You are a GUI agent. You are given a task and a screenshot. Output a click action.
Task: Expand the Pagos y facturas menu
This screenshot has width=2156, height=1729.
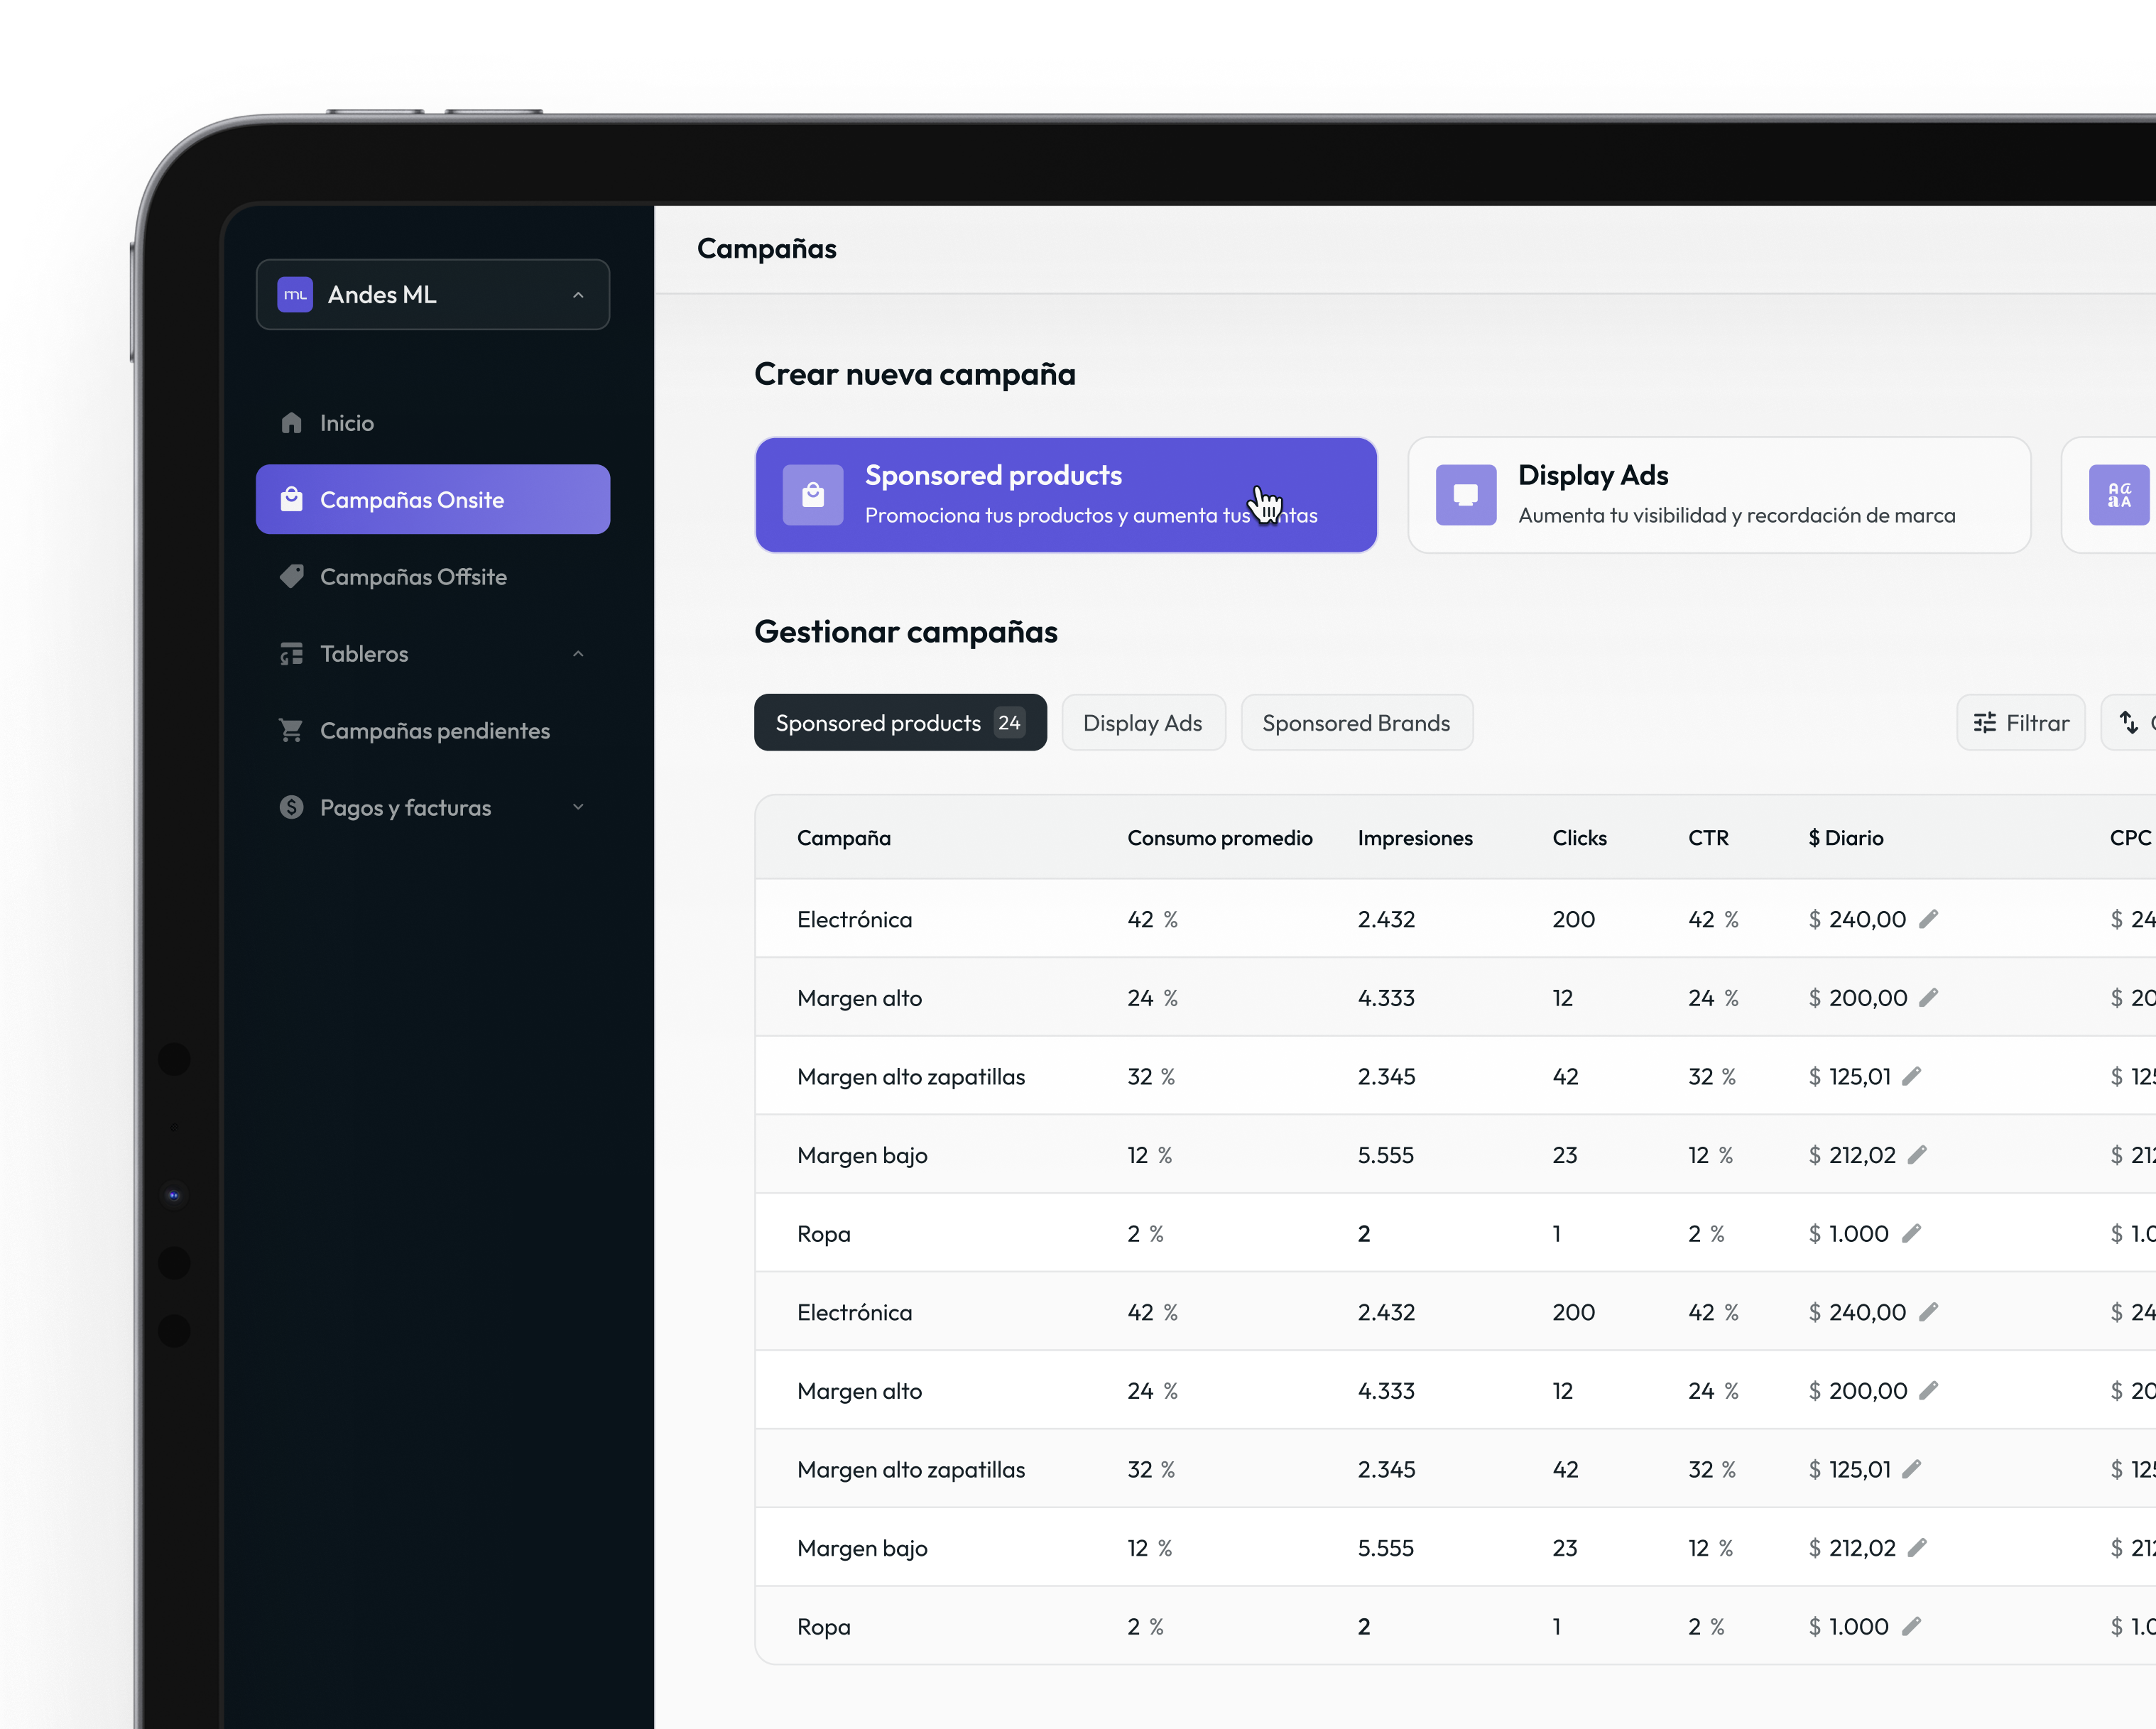tap(578, 807)
